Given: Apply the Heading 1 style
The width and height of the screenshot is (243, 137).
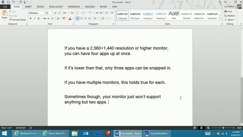Looking at the screenshot, I should 148,16.
